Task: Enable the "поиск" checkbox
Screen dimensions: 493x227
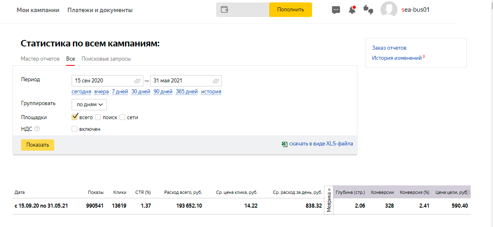Action: point(98,118)
